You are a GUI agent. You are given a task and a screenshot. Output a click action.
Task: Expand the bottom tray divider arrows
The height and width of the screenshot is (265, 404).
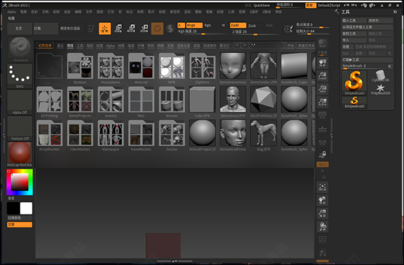pos(174,261)
